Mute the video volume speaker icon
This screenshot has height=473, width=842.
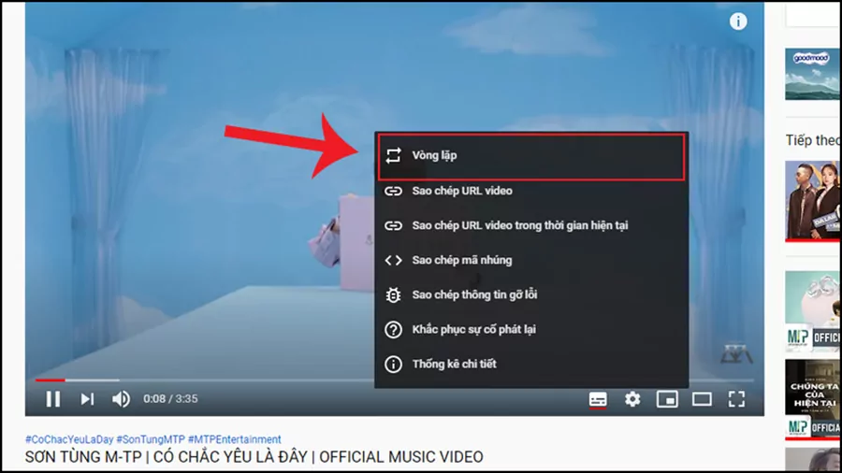click(x=121, y=399)
